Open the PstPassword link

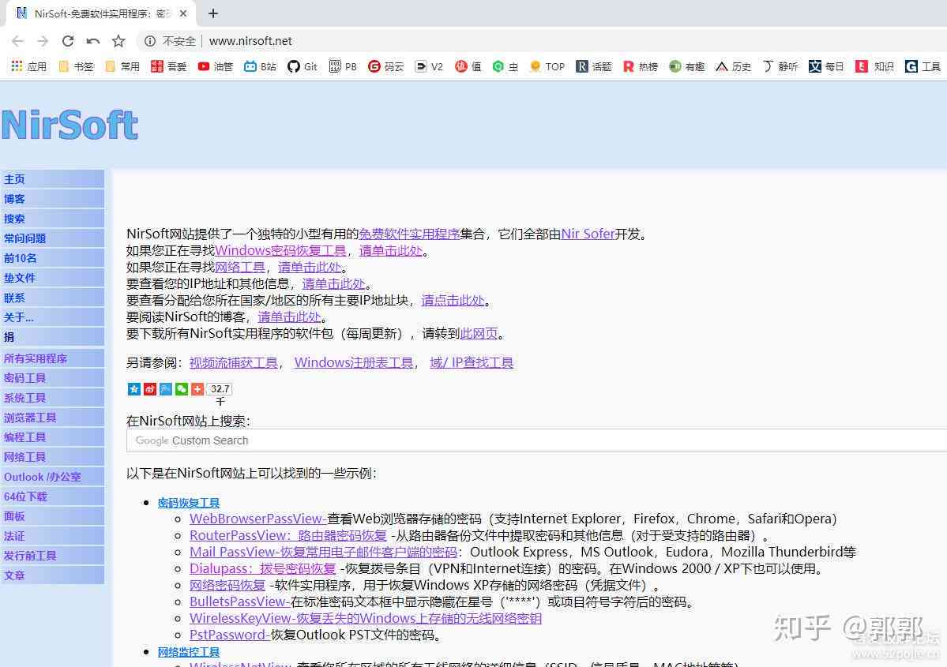pos(230,635)
